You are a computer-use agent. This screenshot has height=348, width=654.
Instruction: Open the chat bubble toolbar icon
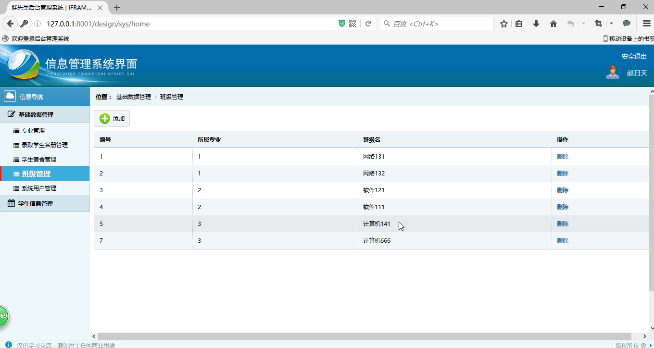pyautogui.click(x=627, y=24)
